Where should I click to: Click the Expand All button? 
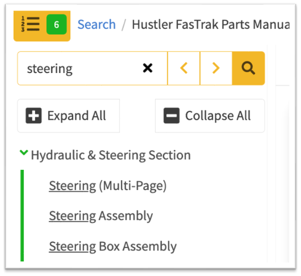coord(68,116)
